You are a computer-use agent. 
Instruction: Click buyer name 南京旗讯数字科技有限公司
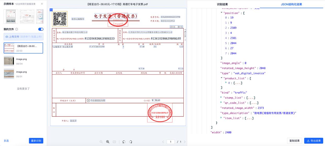(x=75, y=32)
